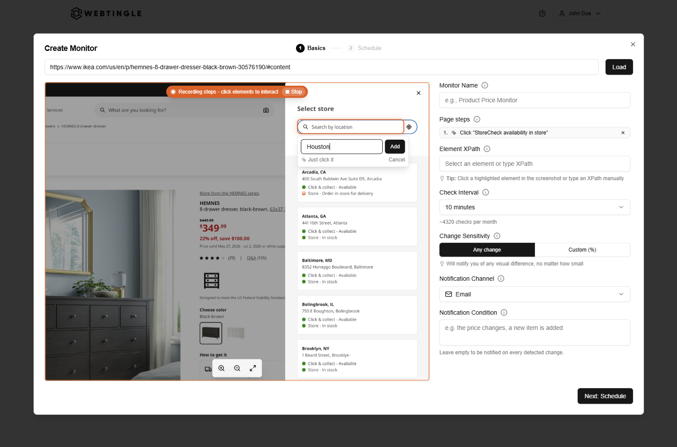Open More from the HEMNES series link
The height and width of the screenshot is (447, 677).
(x=229, y=193)
